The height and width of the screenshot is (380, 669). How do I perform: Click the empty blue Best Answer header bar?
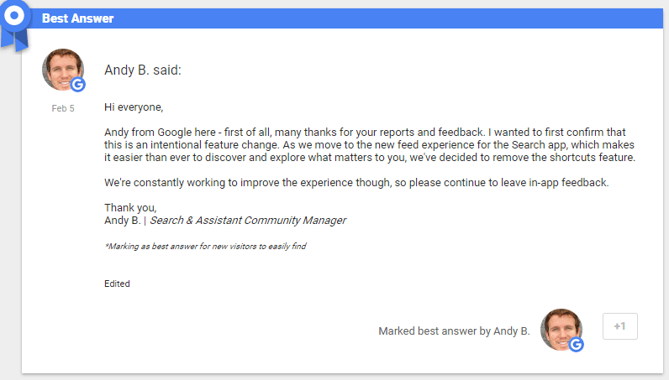pyautogui.click(x=378, y=18)
